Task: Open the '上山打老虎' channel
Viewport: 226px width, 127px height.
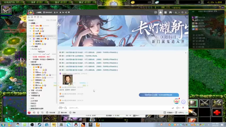Action: 34,101
